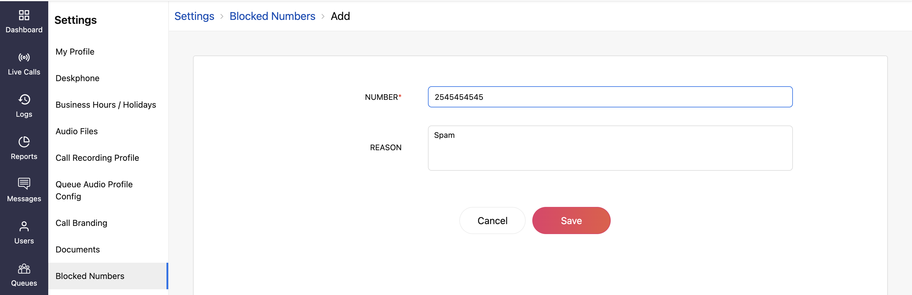912x295 pixels.
Task: Focus the Number input field
Action: coord(610,97)
